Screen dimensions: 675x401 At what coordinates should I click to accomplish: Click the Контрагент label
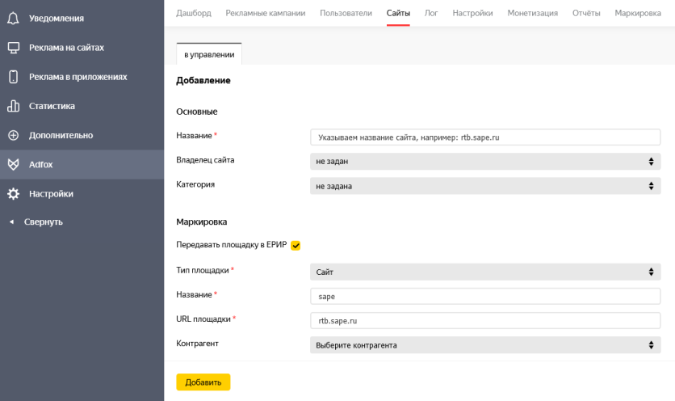pyautogui.click(x=197, y=344)
